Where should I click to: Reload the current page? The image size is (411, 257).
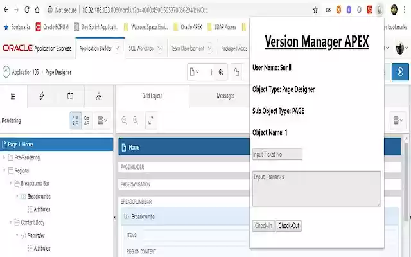[x=27, y=10]
